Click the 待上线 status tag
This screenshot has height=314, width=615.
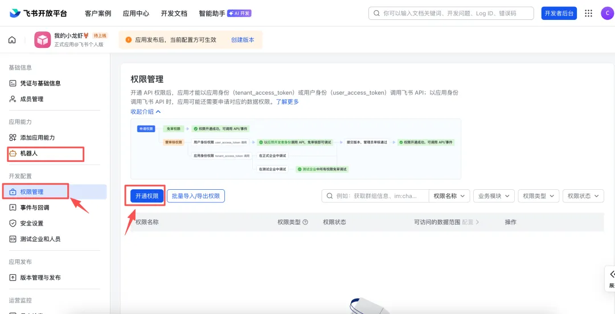click(x=100, y=35)
